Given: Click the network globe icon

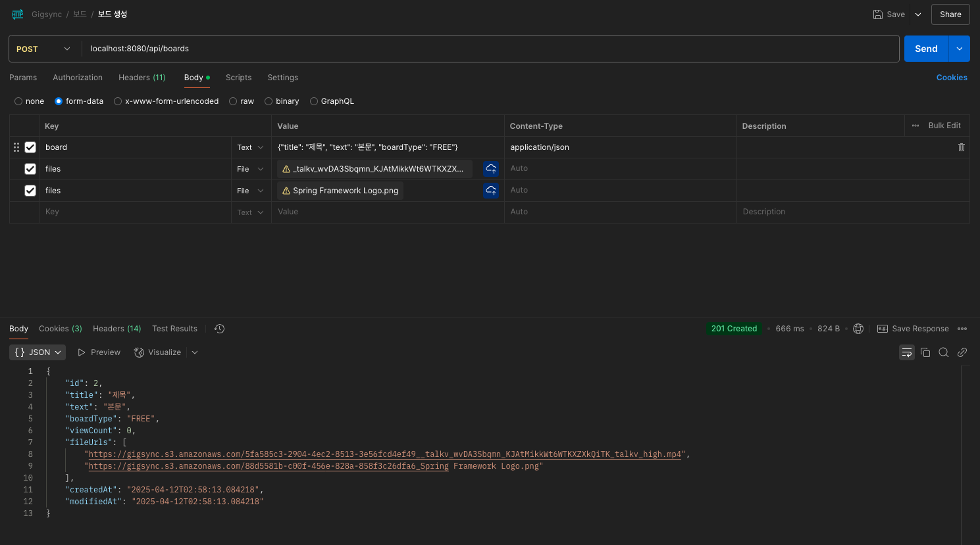Looking at the screenshot, I should [x=858, y=329].
